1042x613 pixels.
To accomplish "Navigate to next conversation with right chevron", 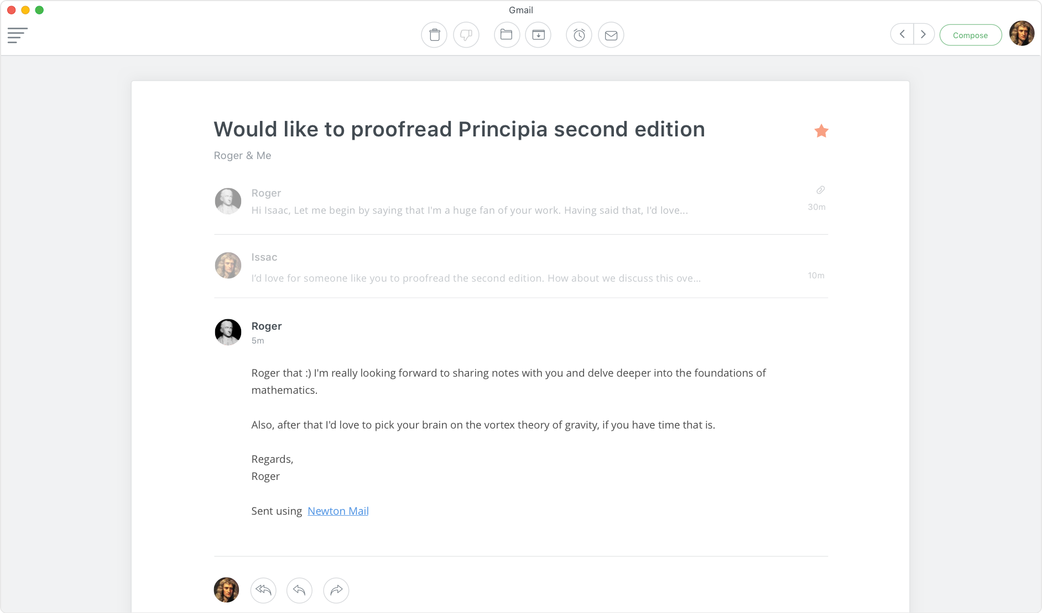I will click(x=923, y=34).
